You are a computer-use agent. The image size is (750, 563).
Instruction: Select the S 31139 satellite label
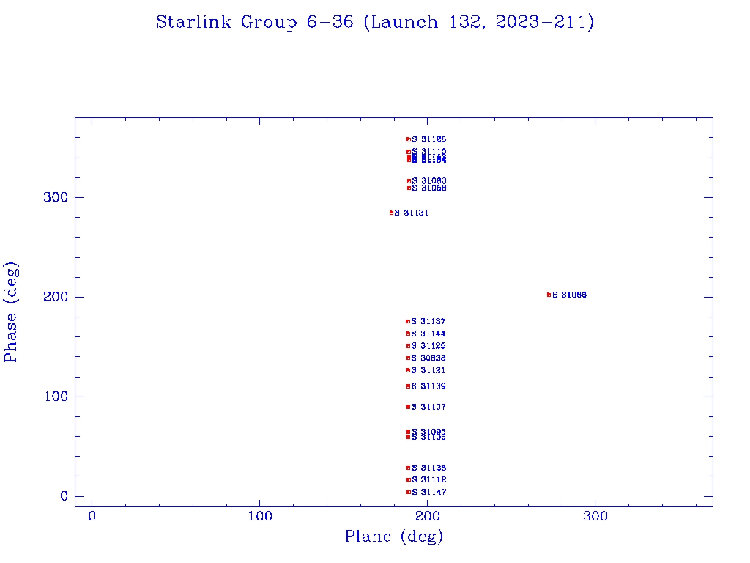[x=429, y=386]
